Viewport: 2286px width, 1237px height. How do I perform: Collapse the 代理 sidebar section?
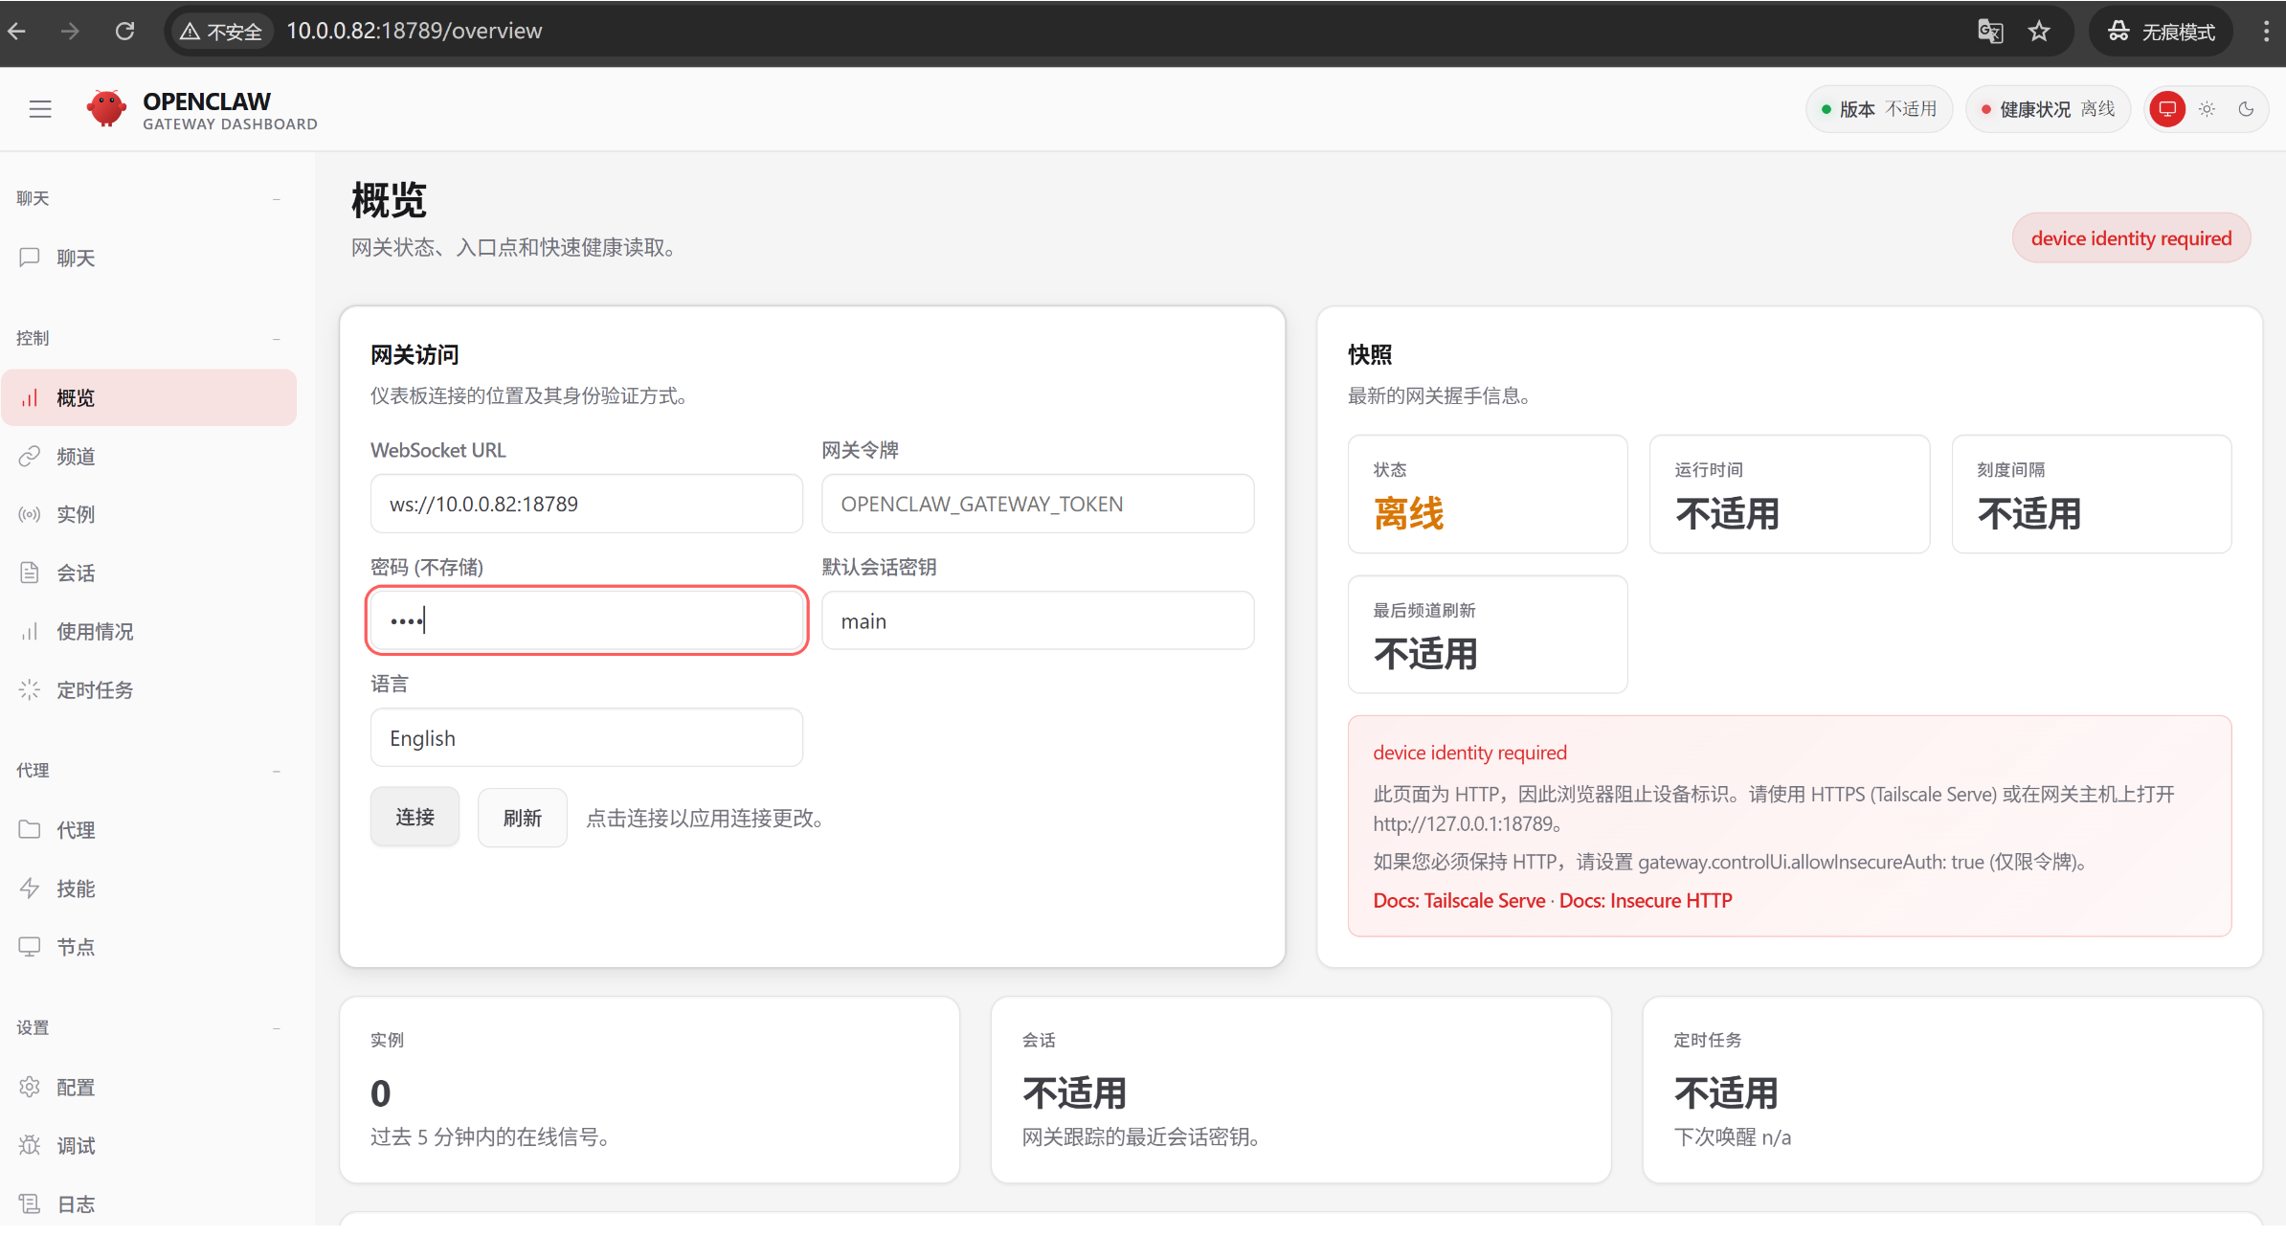(x=276, y=771)
